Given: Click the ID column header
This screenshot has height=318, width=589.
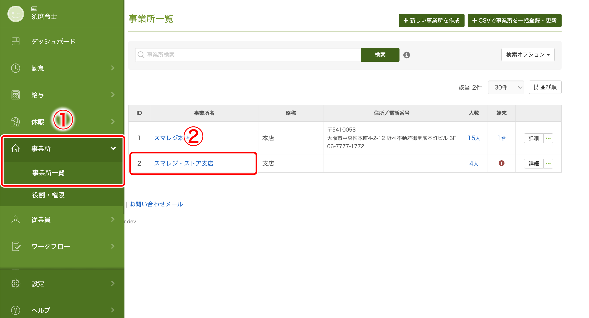Looking at the screenshot, I should [x=139, y=113].
